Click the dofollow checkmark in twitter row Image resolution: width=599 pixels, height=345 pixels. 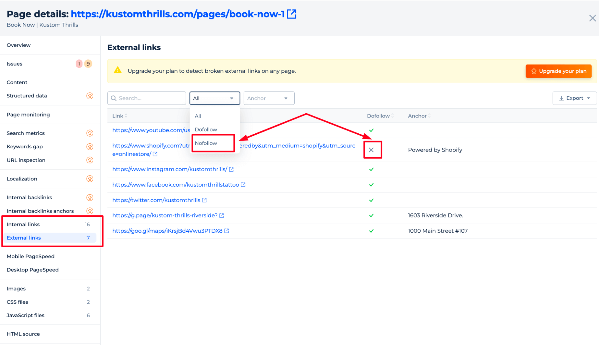tap(371, 200)
